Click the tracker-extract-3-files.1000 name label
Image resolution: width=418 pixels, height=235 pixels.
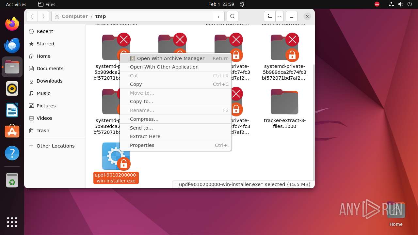tap(284, 123)
